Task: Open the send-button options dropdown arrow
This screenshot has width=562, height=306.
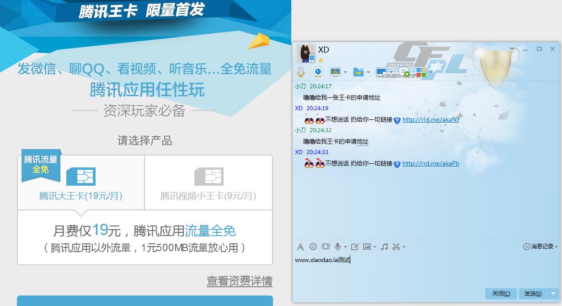Action: [553, 294]
